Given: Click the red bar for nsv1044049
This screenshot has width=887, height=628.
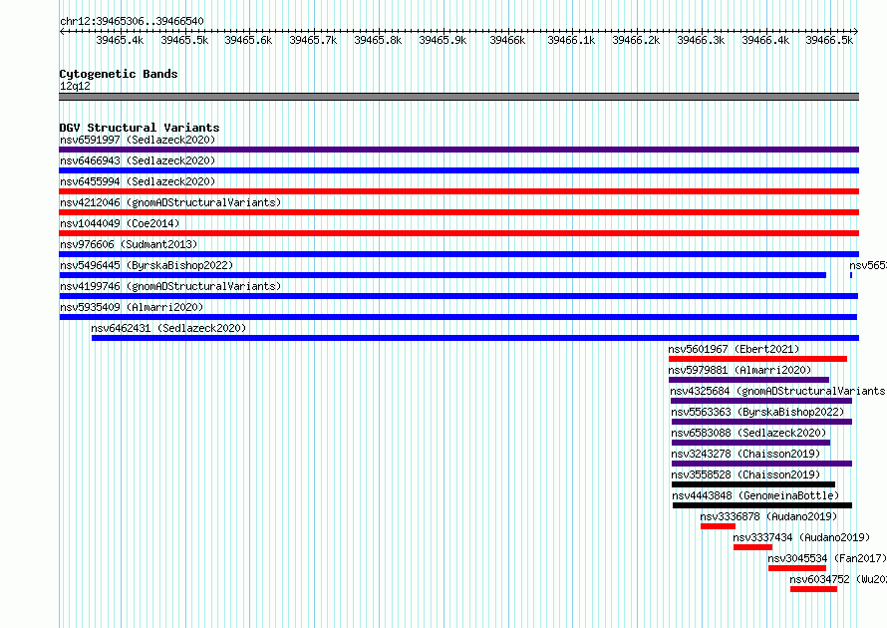Looking at the screenshot, I should pyautogui.click(x=458, y=233).
